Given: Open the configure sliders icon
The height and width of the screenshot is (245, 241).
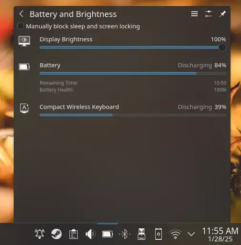Looking at the screenshot, I should (x=208, y=14).
